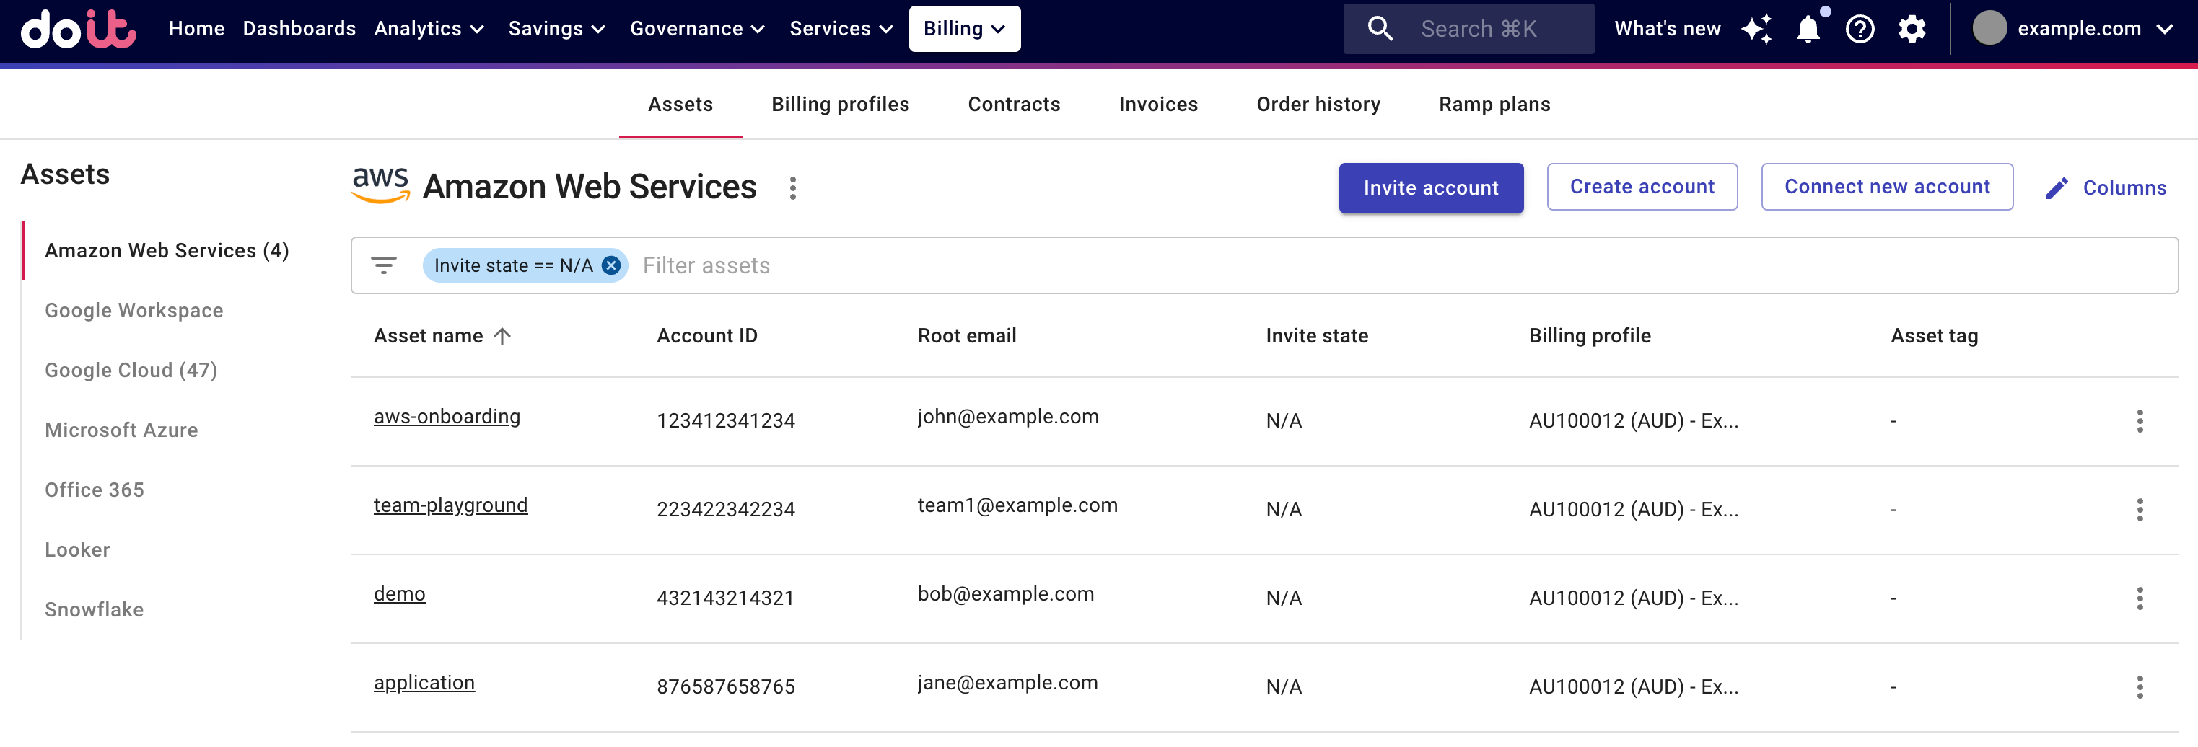Open the Billing dropdown
Screen dimensions: 2198x747
pyautogui.click(x=964, y=29)
